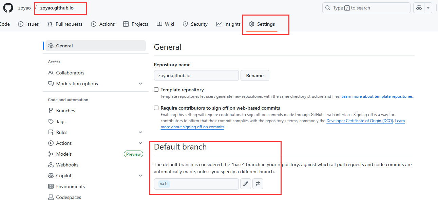Switch to the Insights tab
438x204 pixels.
coord(228,24)
